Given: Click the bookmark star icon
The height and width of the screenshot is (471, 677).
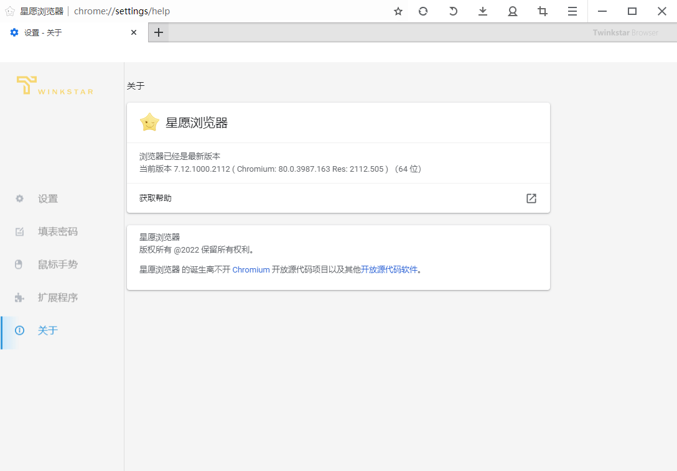Looking at the screenshot, I should [x=398, y=11].
